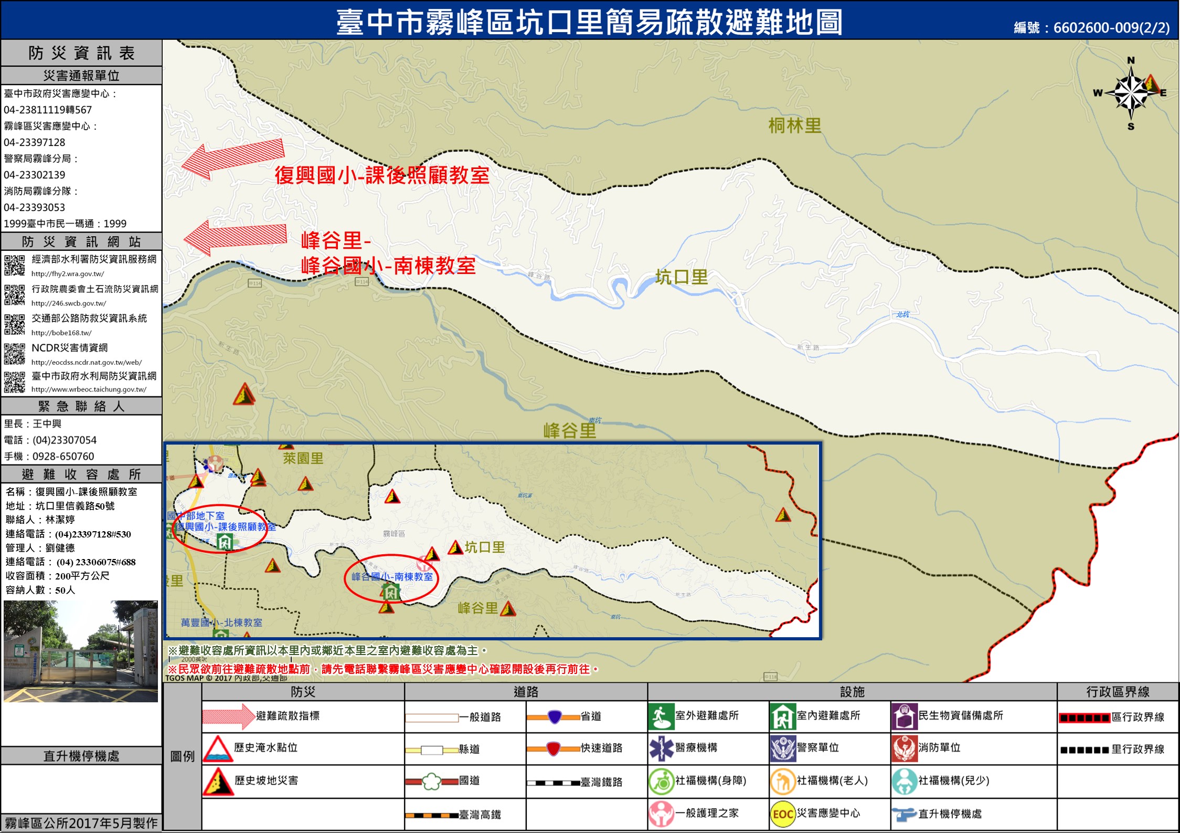Click the red evacuation arrow near 復興國小
Screen dimensions: 1180x833
tap(233, 159)
